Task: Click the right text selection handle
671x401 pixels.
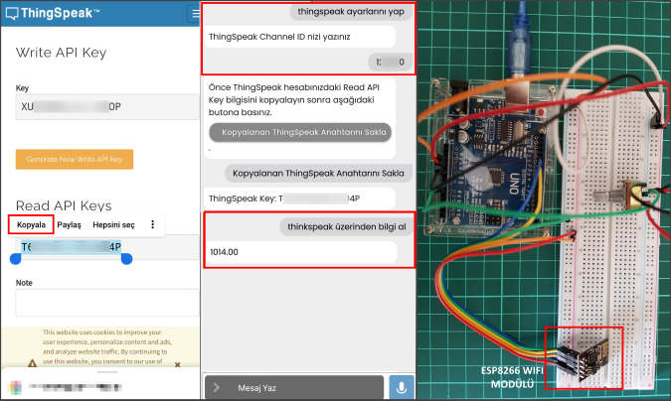Action: (x=126, y=259)
